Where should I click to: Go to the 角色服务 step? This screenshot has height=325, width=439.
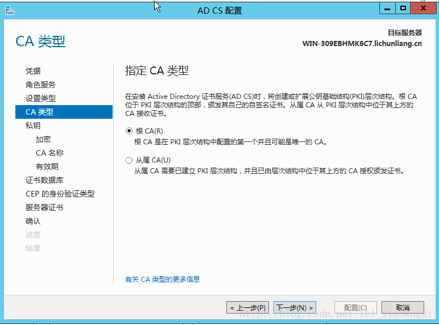click(40, 85)
